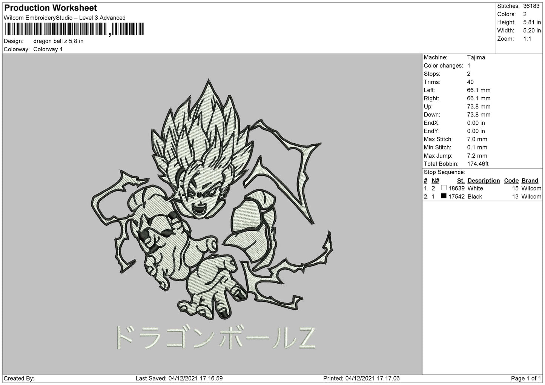Click the Zoom value 1:1
This screenshot has width=545, height=385.
point(527,39)
